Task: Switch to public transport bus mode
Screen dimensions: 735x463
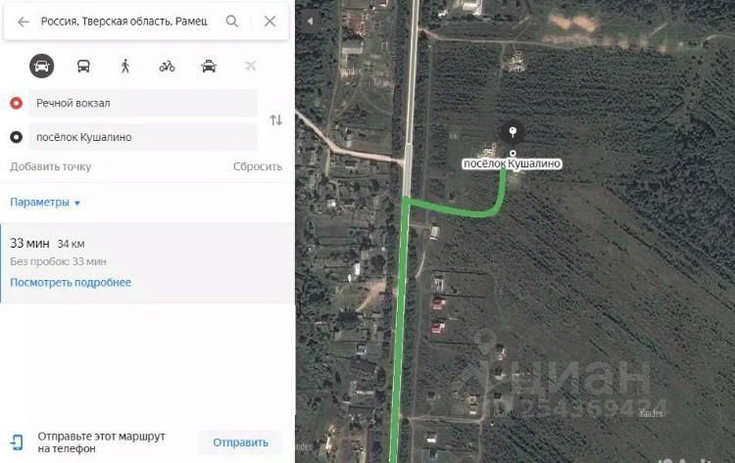Action: 83,66
